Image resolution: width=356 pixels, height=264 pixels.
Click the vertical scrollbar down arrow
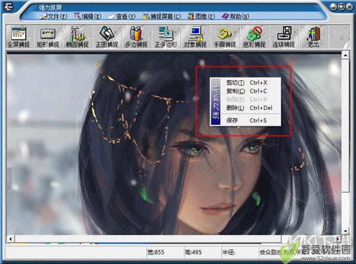(x=345, y=231)
